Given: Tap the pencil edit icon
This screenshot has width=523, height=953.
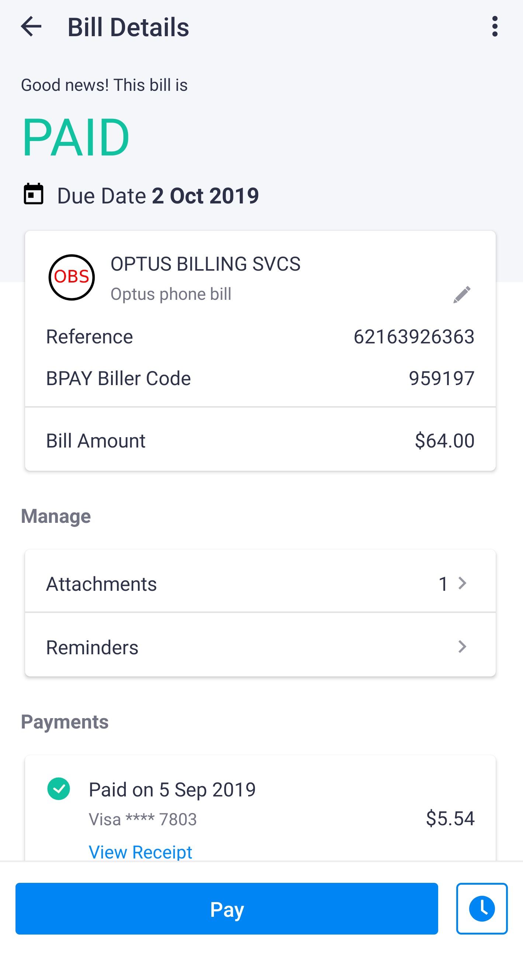Looking at the screenshot, I should click(x=462, y=295).
